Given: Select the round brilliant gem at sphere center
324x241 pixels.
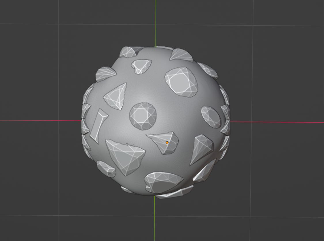Looking at the screenshot, I should (143, 116).
